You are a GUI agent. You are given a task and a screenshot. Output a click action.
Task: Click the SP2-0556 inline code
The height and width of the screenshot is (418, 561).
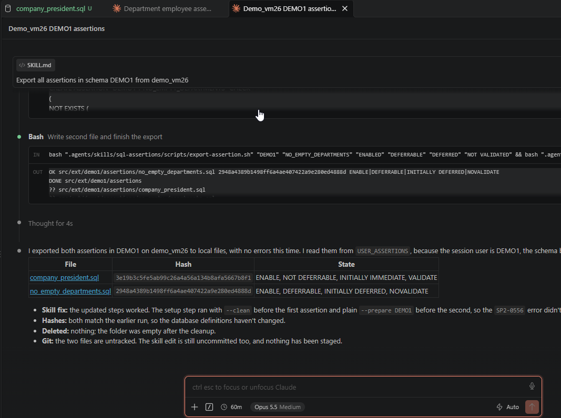coord(509,310)
